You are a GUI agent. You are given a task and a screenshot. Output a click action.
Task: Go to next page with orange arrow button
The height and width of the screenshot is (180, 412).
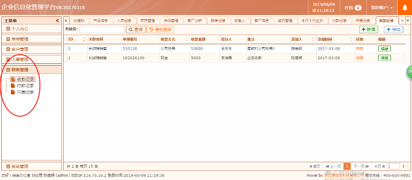tap(404, 166)
